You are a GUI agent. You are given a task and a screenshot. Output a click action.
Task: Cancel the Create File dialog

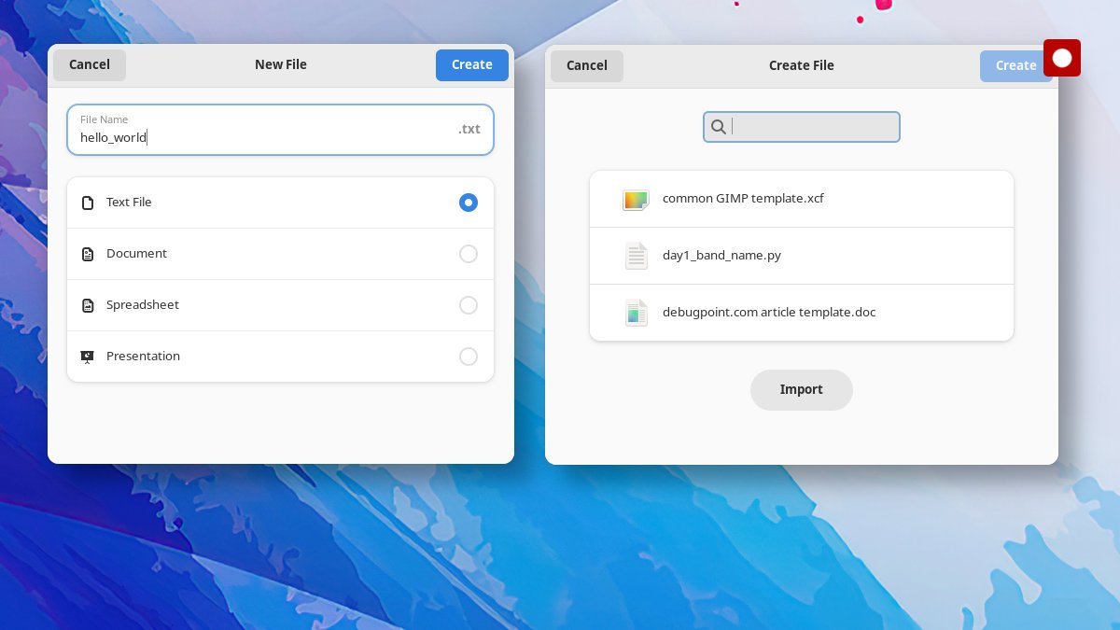(586, 65)
